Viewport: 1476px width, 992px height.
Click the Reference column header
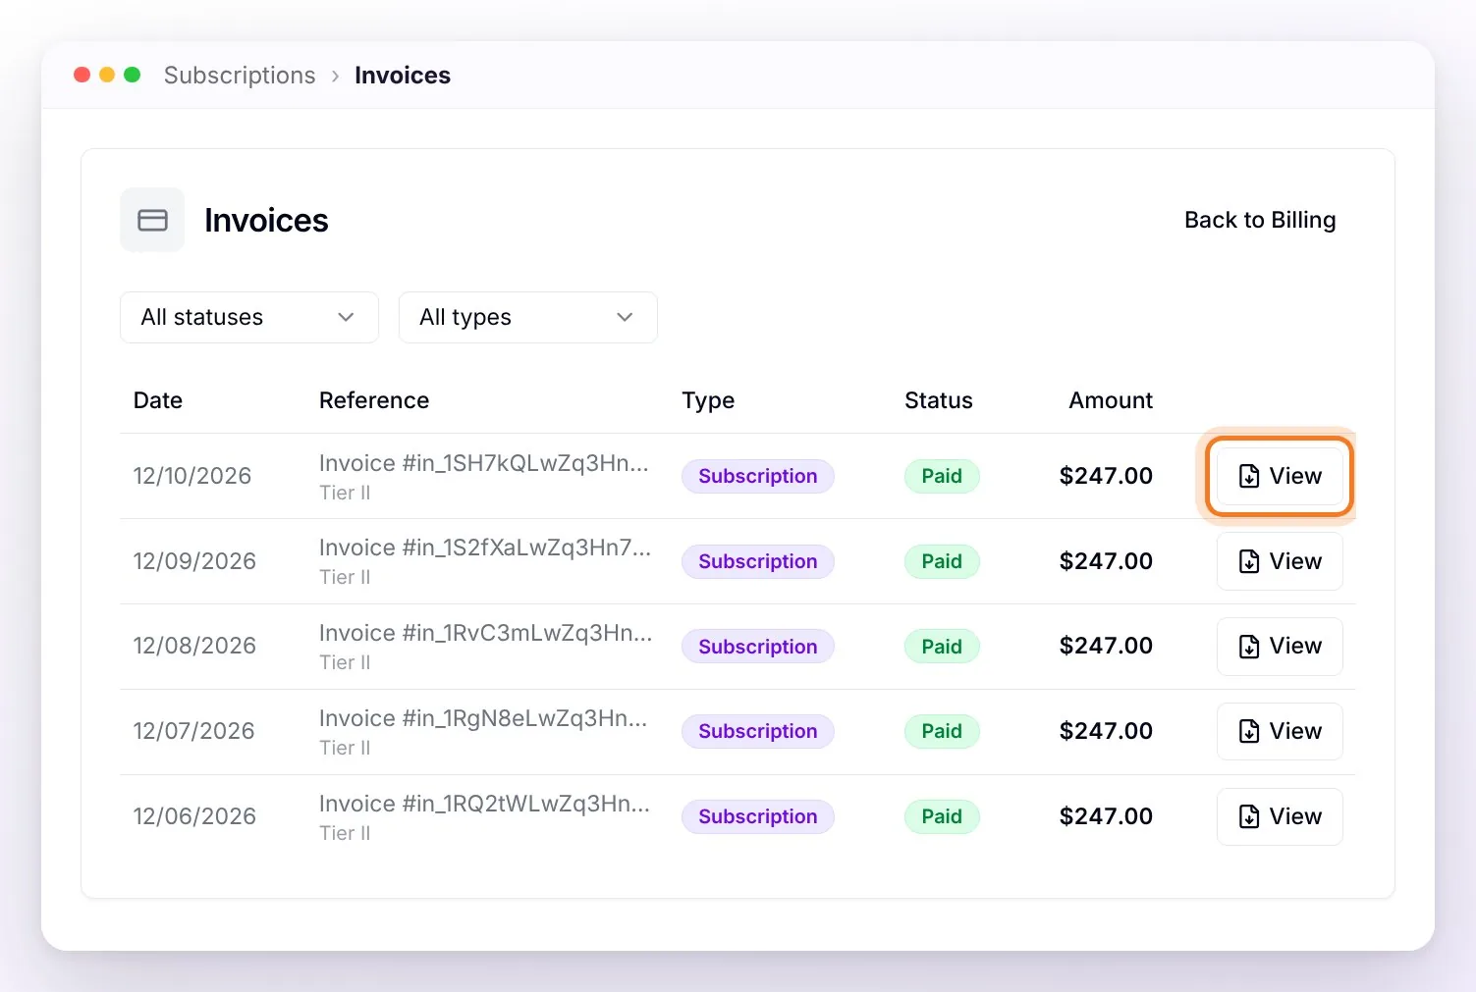[374, 400]
